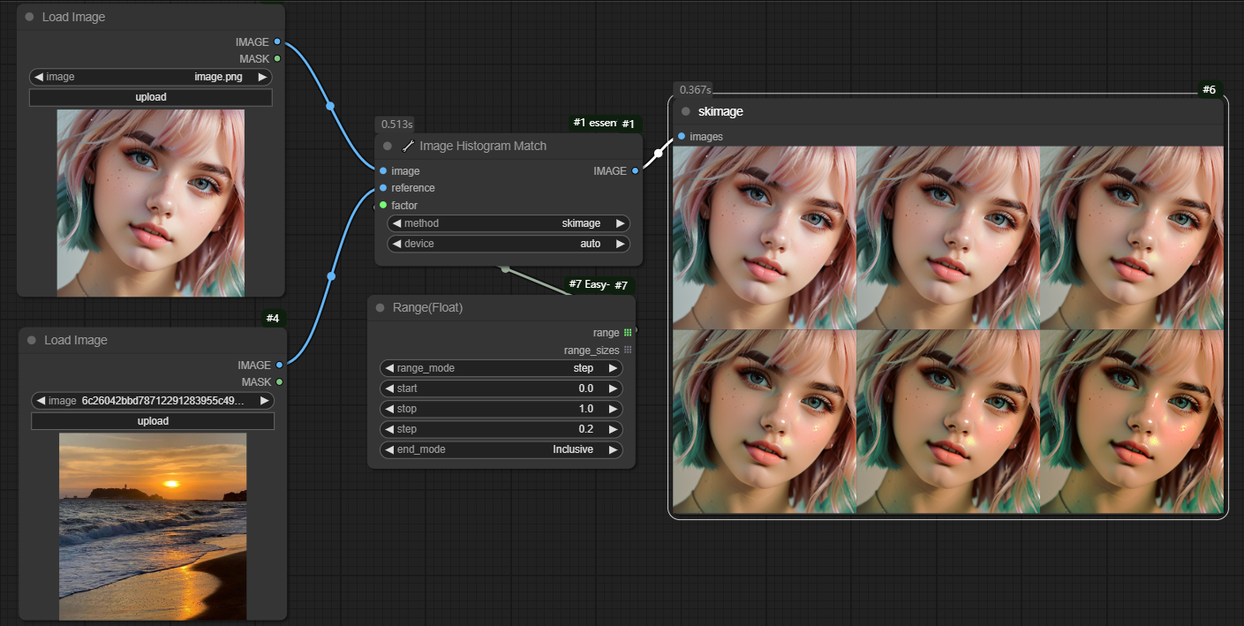Collapse the Range(Float) node via its title dot
The image size is (1244, 626).
(x=381, y=308)
